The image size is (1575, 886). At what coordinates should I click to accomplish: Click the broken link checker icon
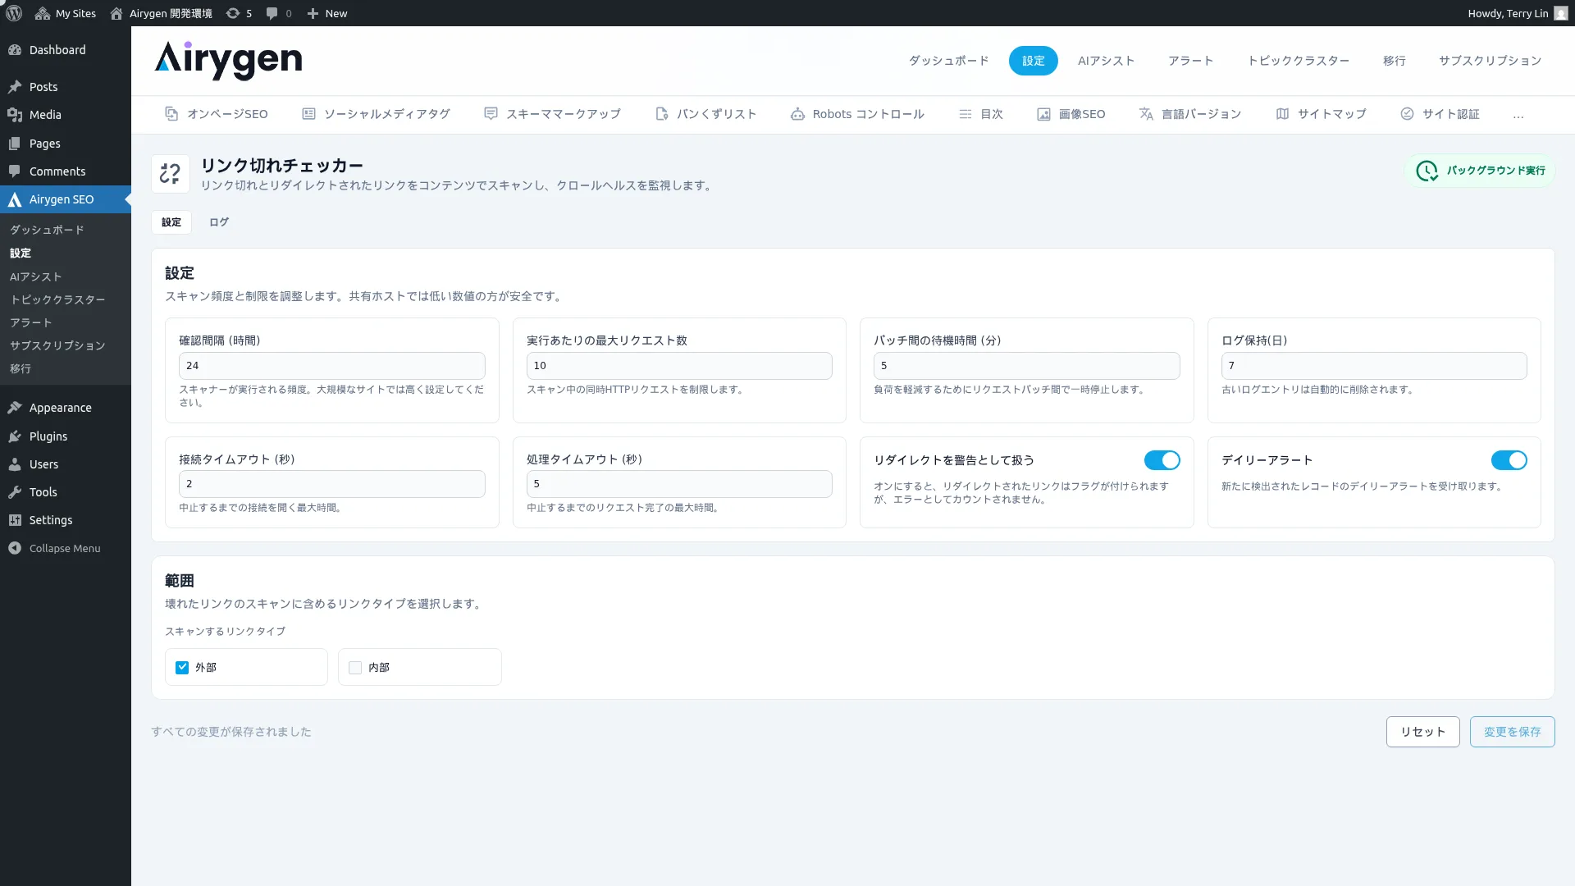coord(171,174)
